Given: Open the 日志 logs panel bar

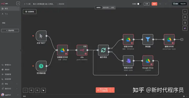Looking at the screenshot, I should (x=105, y=96).
